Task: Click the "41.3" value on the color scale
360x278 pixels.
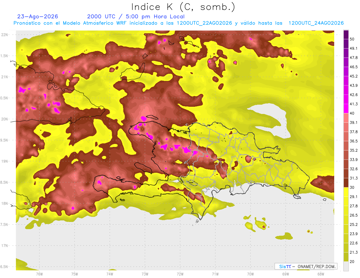Action: (354, 104)
